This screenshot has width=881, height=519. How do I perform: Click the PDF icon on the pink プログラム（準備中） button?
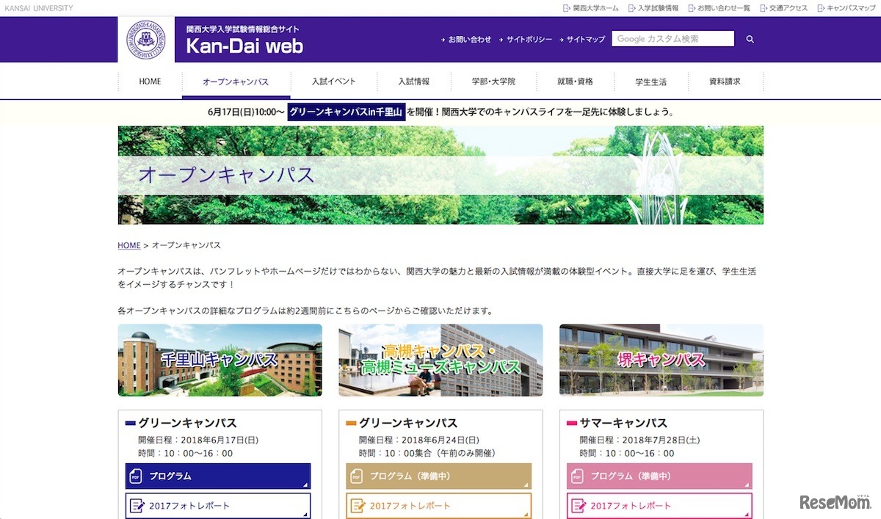(578, 476)
